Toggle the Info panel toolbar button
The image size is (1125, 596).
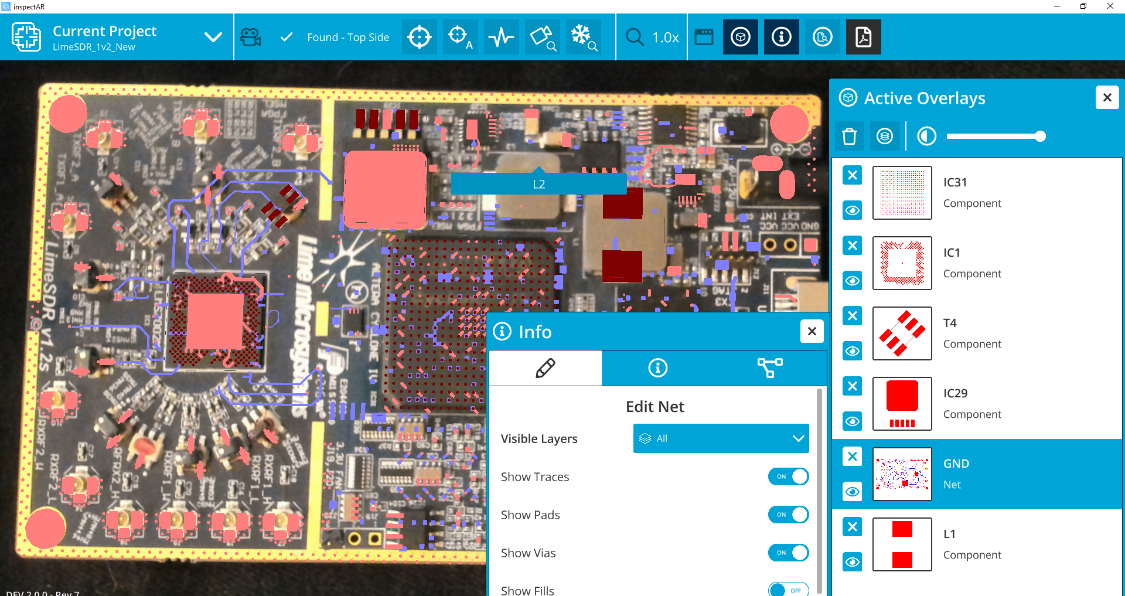click(782, 37)
